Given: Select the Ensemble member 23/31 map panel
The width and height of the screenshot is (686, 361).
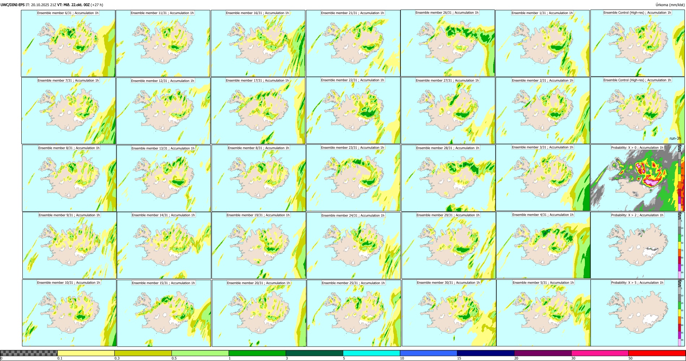Looking at the screenshot, I should (353, 178).
